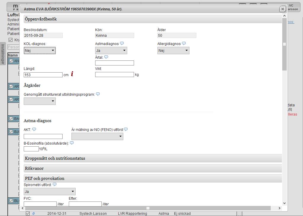The width and height of the screenshot is (303, 216).
Task: Click the Ålder field showing 50
Action: pos(177,35)
